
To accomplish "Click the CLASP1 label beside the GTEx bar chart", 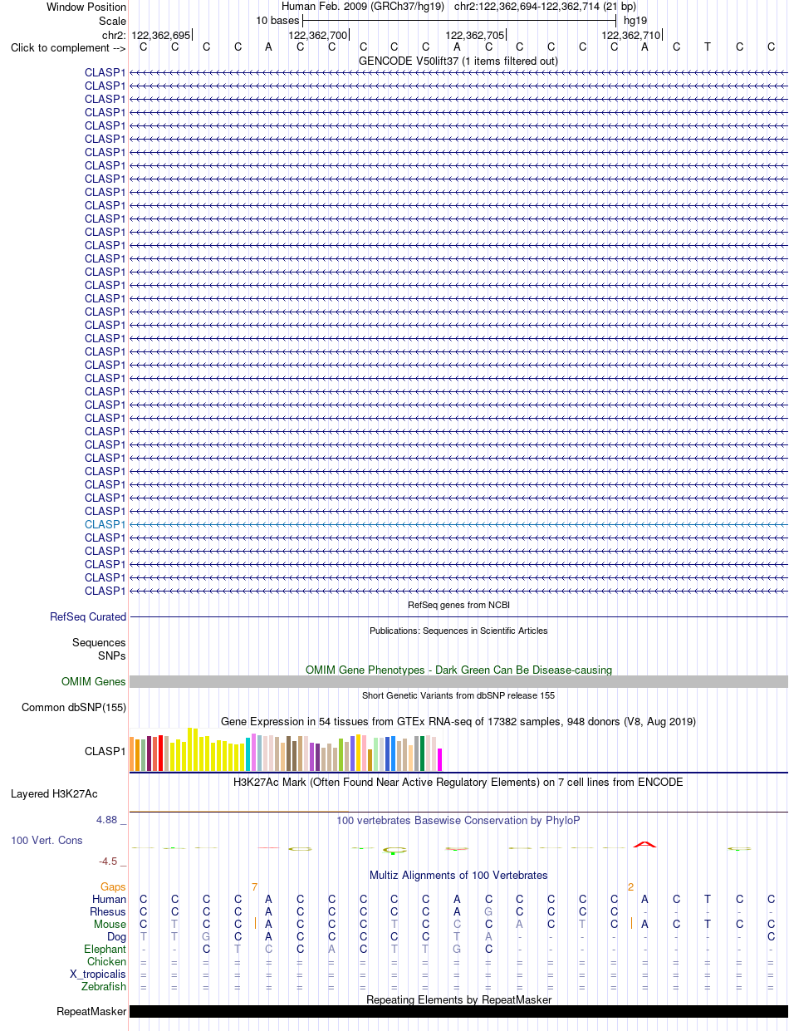I will pos(105,751).
